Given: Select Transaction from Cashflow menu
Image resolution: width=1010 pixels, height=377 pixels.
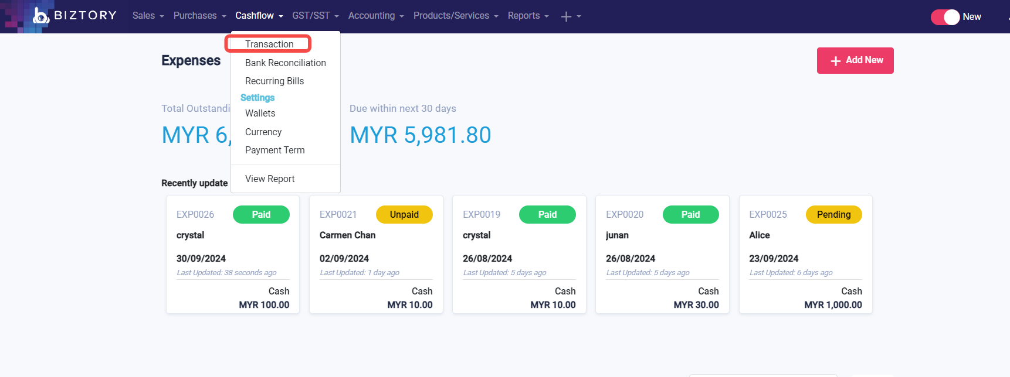Looking at the screenshot, I should coord(269,44).
